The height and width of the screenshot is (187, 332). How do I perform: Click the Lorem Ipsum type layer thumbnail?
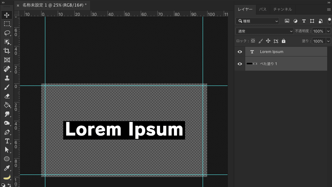252,52
